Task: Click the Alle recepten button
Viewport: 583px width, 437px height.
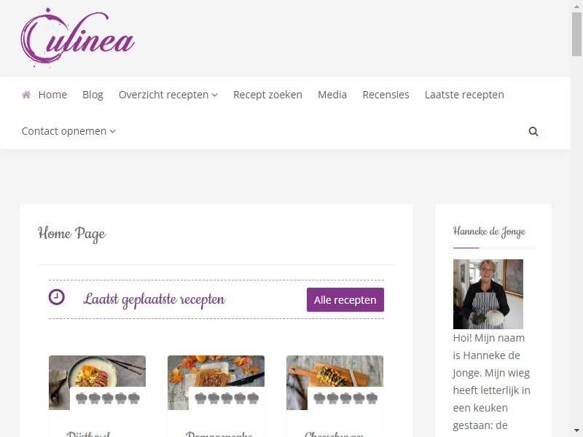Action: (345, 299)
